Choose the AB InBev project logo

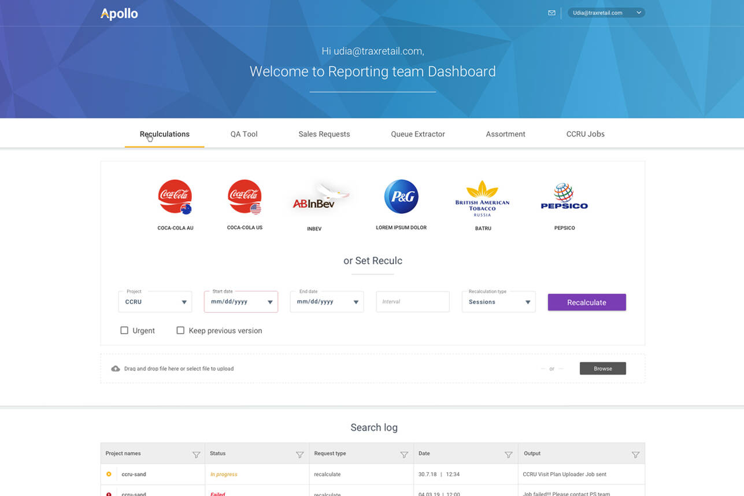click(314, 199)
